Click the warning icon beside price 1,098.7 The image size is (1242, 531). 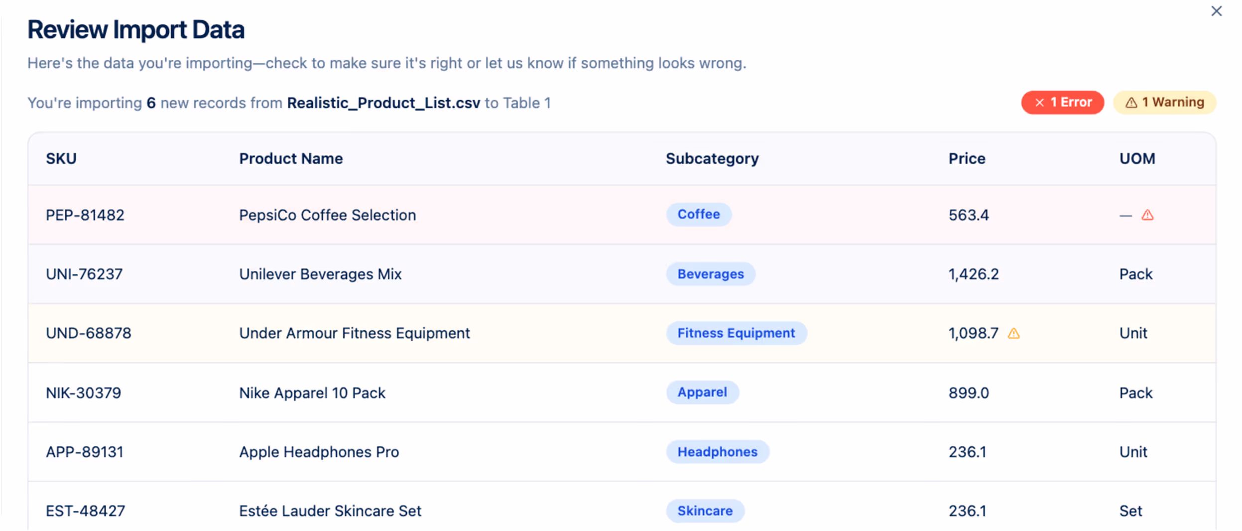click(x=1014, y=333)
